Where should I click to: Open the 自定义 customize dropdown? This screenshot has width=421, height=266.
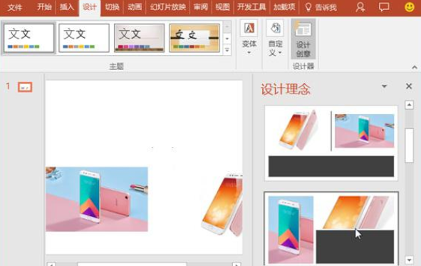click(275, 38)
